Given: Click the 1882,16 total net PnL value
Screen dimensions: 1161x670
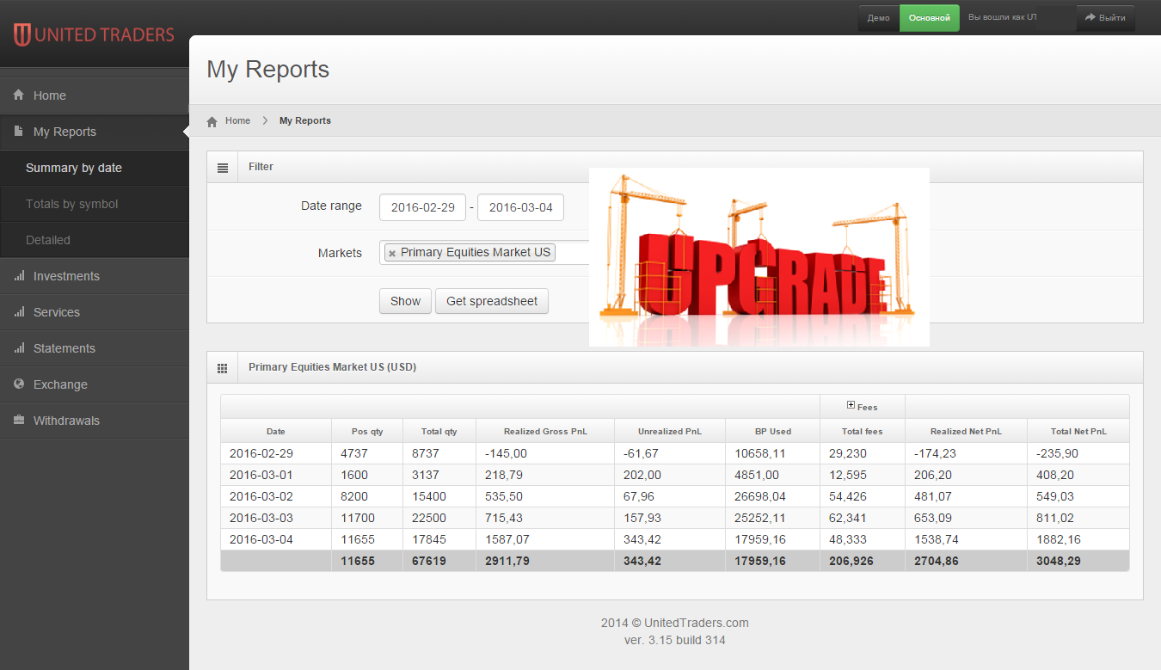Looking at the screenshot, I should [1058, 539].
